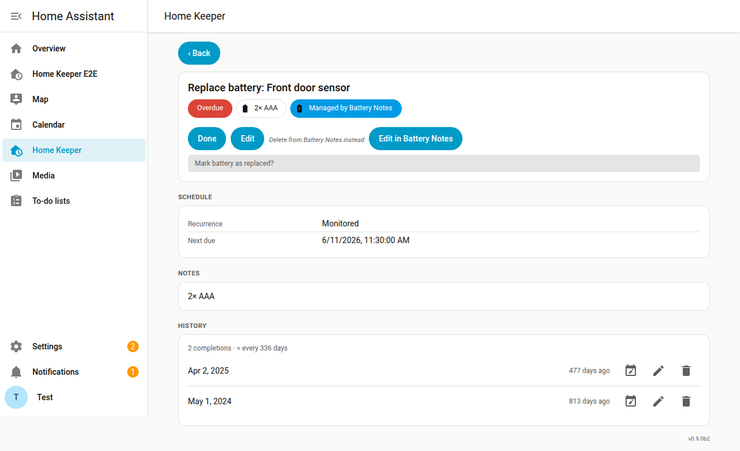Click the '477 days ago' label

point(589,371)
